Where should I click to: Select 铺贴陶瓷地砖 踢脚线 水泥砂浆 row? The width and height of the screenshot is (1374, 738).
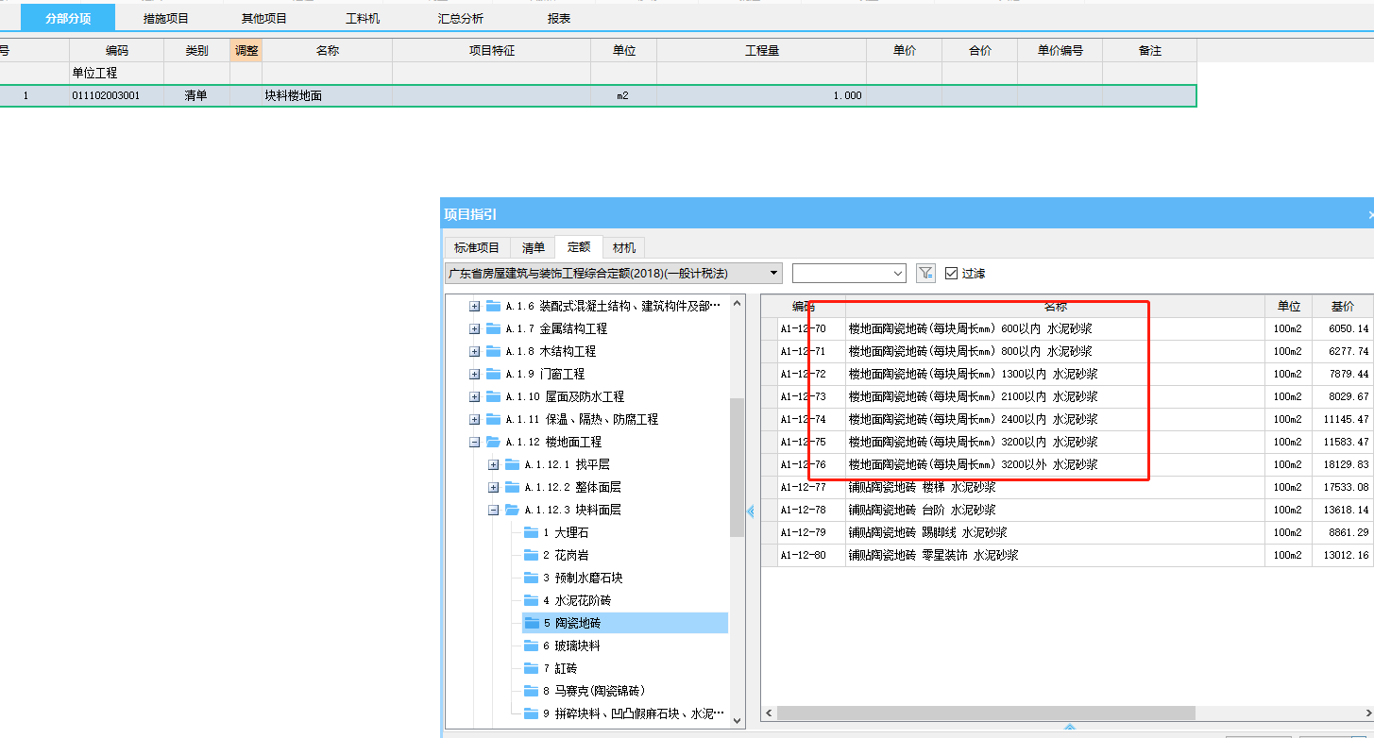point(1067,532)
